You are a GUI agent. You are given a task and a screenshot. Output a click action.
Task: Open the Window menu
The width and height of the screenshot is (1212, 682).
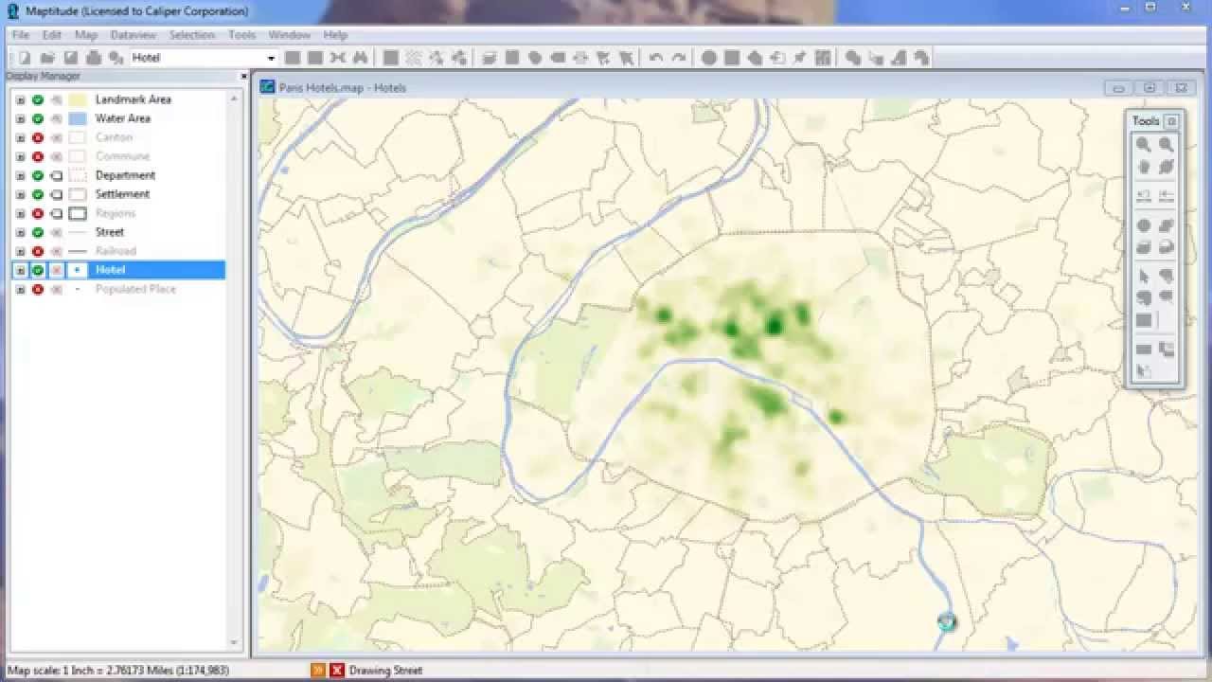pos(289,35)
